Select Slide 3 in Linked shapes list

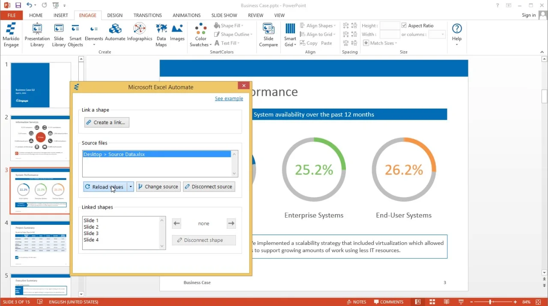[91, 233]
